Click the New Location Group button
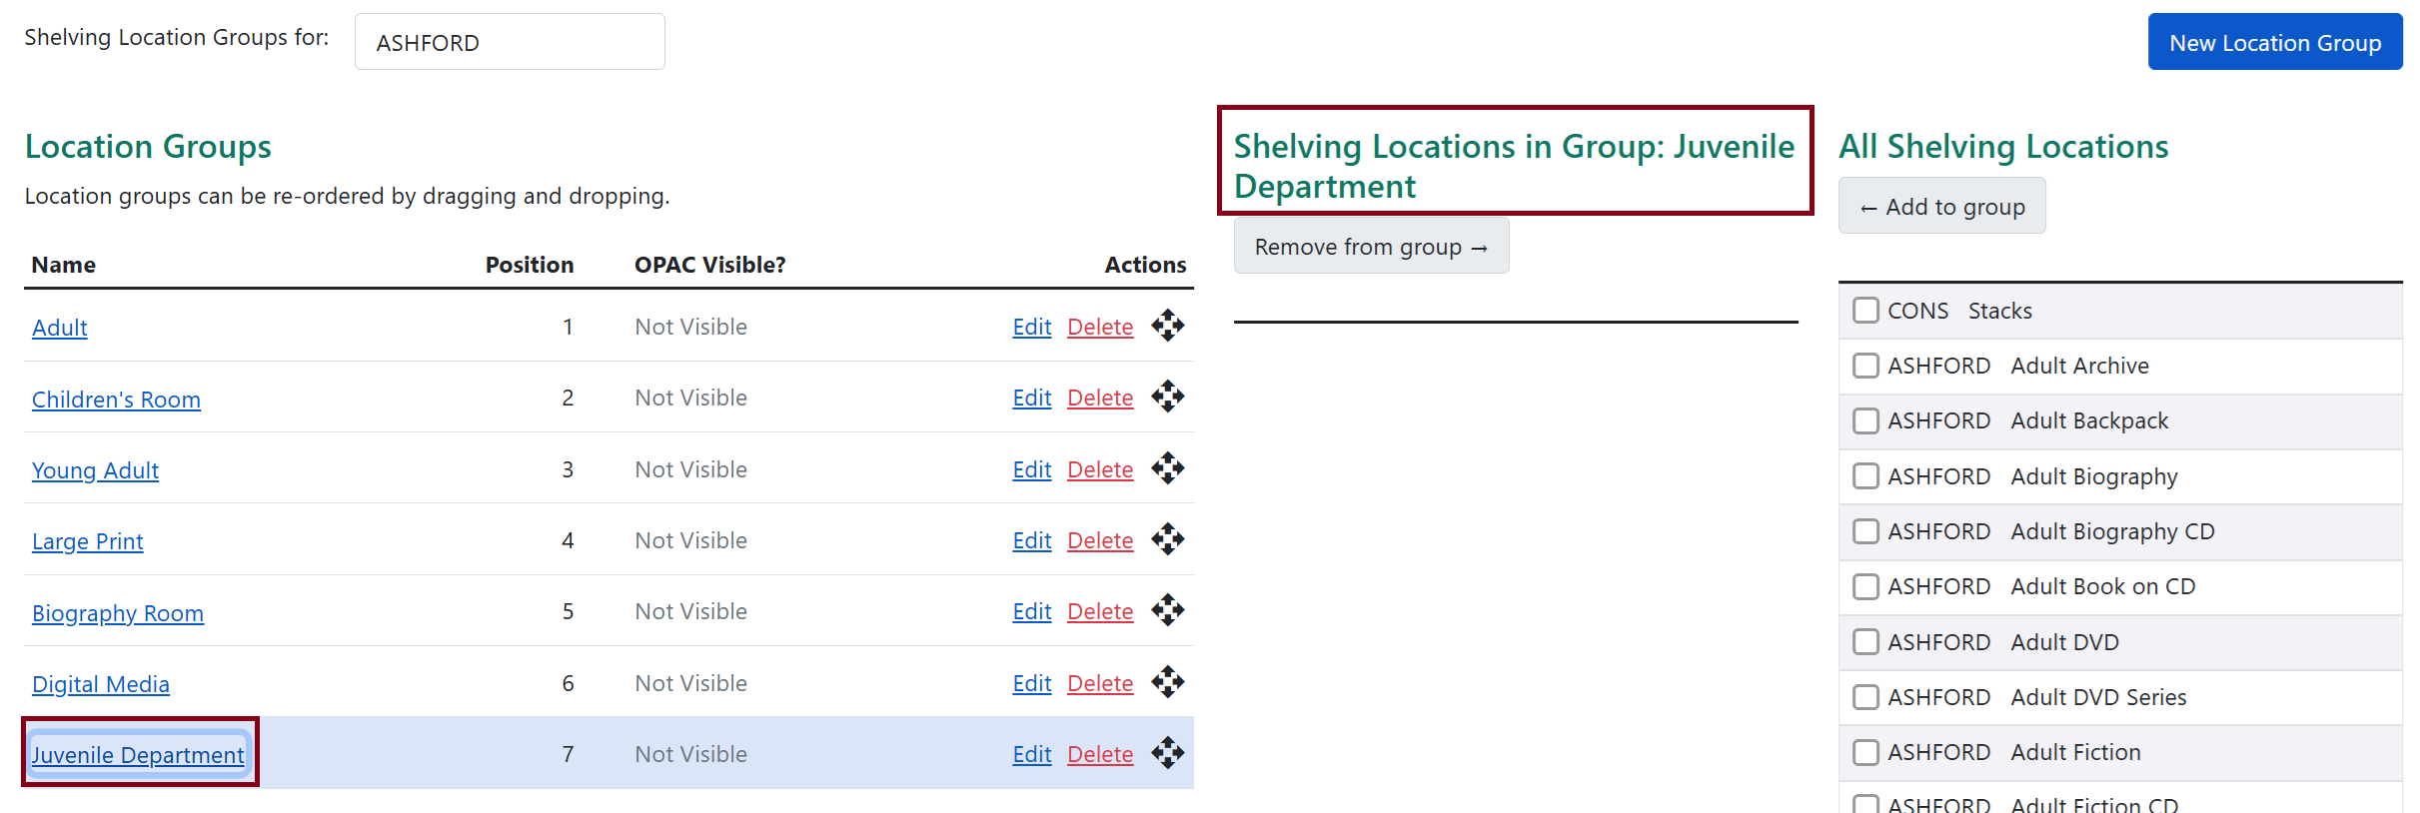 (2275, 42)
